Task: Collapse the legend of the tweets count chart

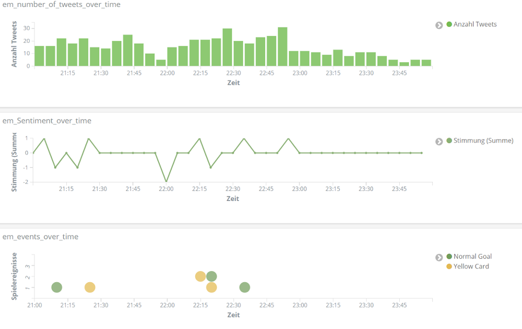Action: 439,25
